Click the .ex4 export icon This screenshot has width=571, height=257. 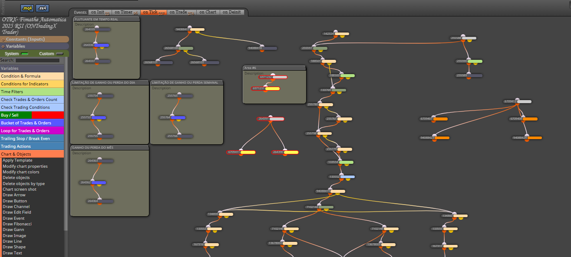[42, 8]
